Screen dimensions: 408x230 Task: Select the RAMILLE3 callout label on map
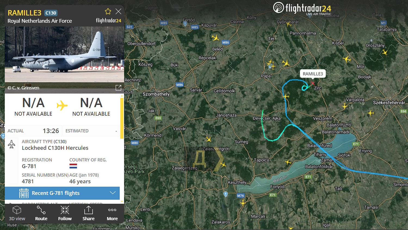[313, 74]
